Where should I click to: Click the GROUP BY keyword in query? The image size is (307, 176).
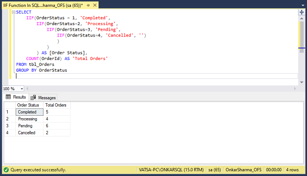click(26, 70)
